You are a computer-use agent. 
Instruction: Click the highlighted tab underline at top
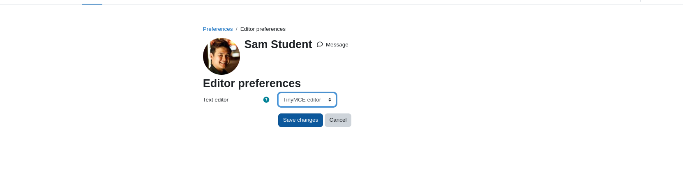pos(92,4)
